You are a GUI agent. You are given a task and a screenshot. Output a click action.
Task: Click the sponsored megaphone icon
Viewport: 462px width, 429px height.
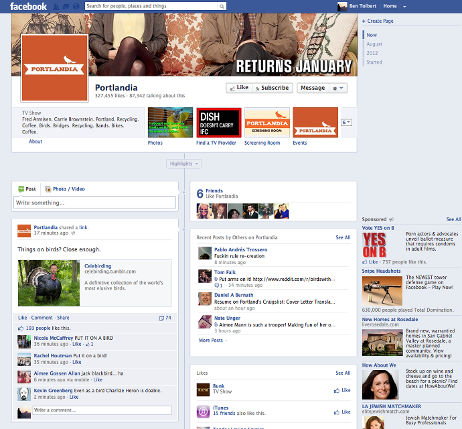[391, 219]
